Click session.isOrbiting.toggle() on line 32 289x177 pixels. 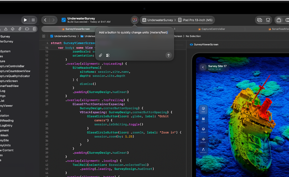tap(119, 125)
